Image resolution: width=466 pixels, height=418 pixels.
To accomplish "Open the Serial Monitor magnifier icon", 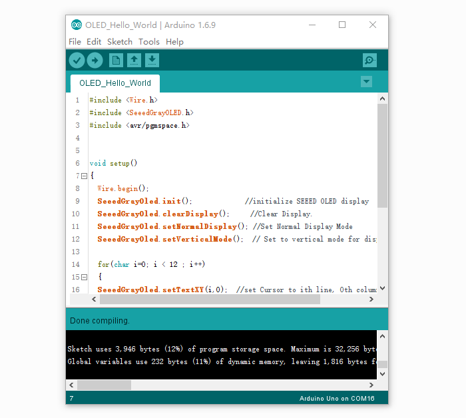I will [x=369, y=61].
